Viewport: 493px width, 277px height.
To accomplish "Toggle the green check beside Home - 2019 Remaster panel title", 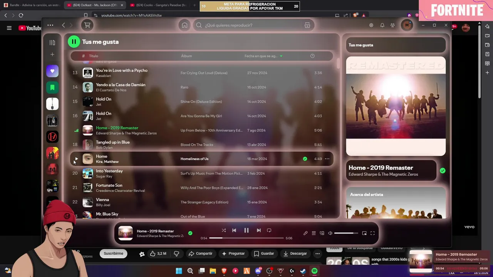I will 443,170.
